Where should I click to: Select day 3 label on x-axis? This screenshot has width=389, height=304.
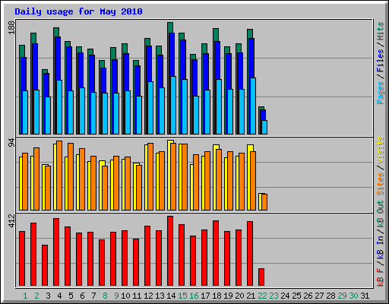click(48, 296)
